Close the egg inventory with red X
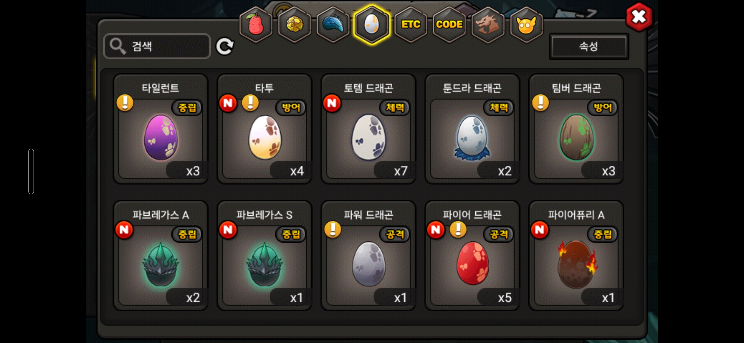The image size is (744, 343). (x=639, y=17)
